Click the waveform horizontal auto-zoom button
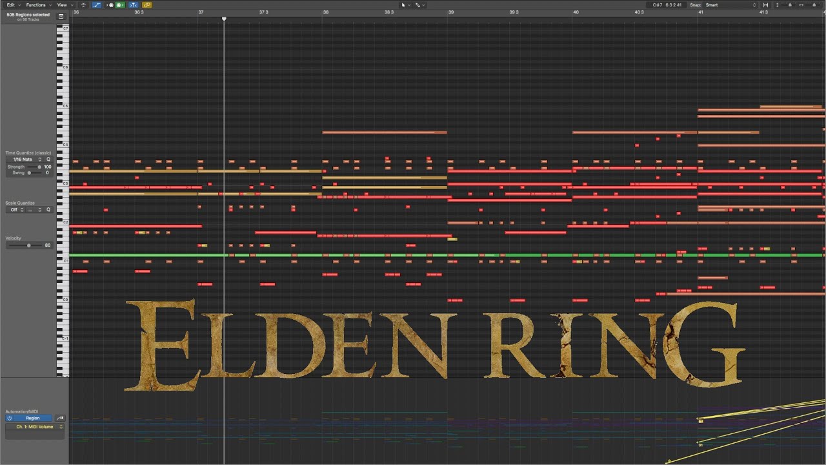Viewport: 826px width, 465px height. pos(765,5)
